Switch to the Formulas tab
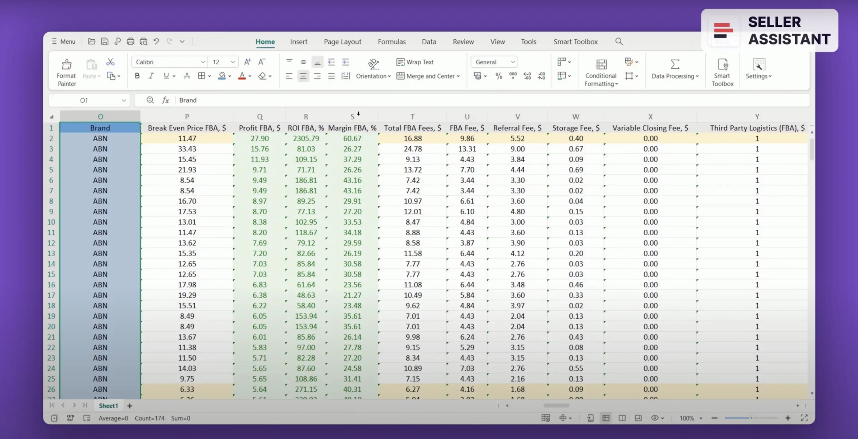The width and height of the screenshot is (858, 439). 392,42
